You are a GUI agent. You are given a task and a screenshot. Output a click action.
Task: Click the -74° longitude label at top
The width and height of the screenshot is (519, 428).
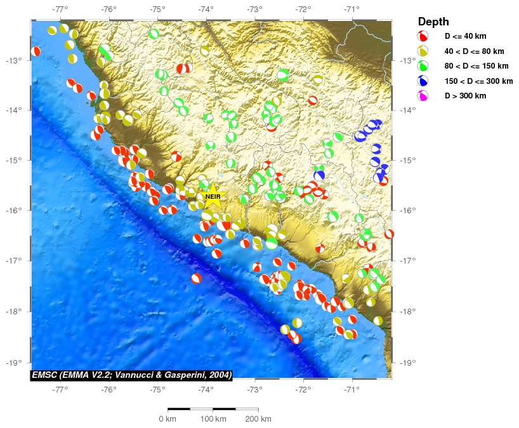point(206,9)
